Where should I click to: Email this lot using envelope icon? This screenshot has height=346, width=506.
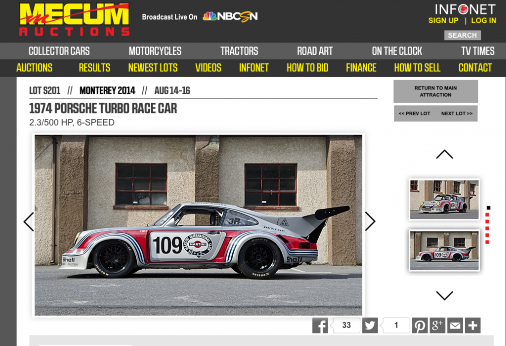coord(455,325)
